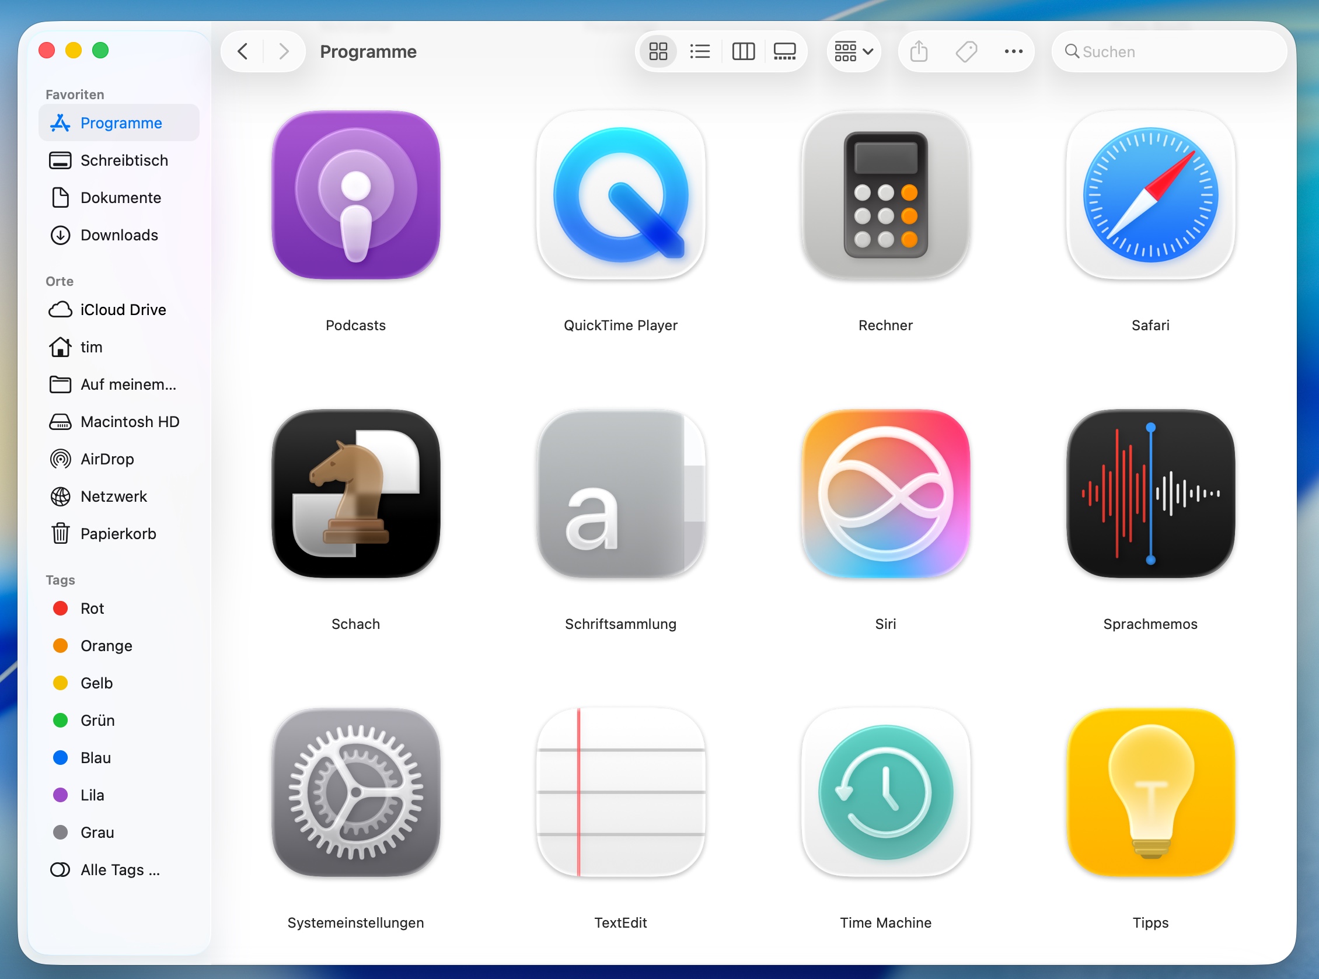Open the 'Auf meinem...' folder location

click(119, 384)
